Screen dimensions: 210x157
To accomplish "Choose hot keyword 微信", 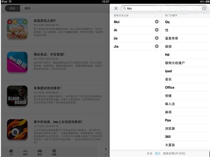I will (x=168, y=46).
